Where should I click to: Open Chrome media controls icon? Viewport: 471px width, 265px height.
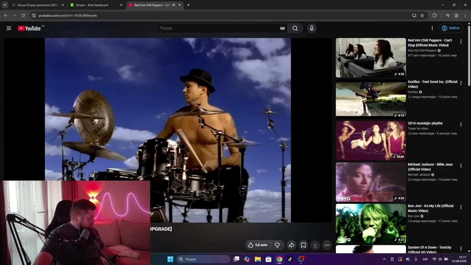447,15
